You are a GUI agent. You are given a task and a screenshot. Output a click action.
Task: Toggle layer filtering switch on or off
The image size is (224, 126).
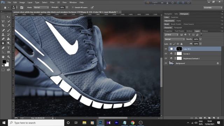pos(201,34)
